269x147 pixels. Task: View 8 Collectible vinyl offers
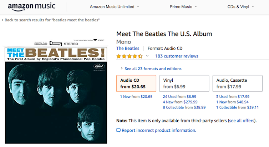tap(184, 107)
